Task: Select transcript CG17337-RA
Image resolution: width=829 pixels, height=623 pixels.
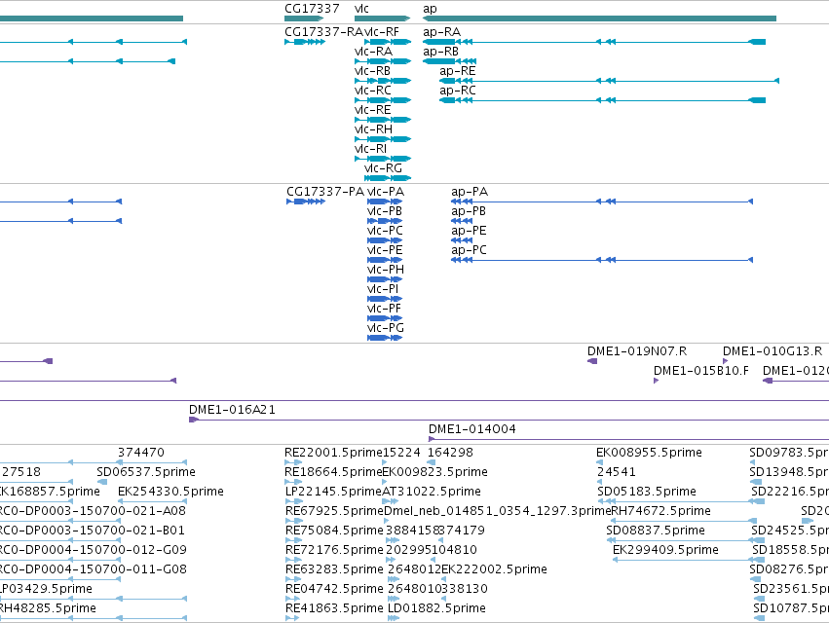Action: pyautogui.click(x=323, y=32)
